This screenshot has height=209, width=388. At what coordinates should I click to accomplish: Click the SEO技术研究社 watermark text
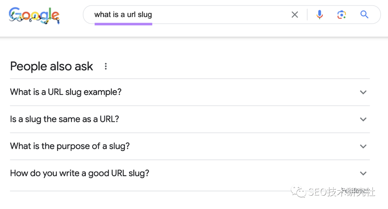(x=341, y=192)
